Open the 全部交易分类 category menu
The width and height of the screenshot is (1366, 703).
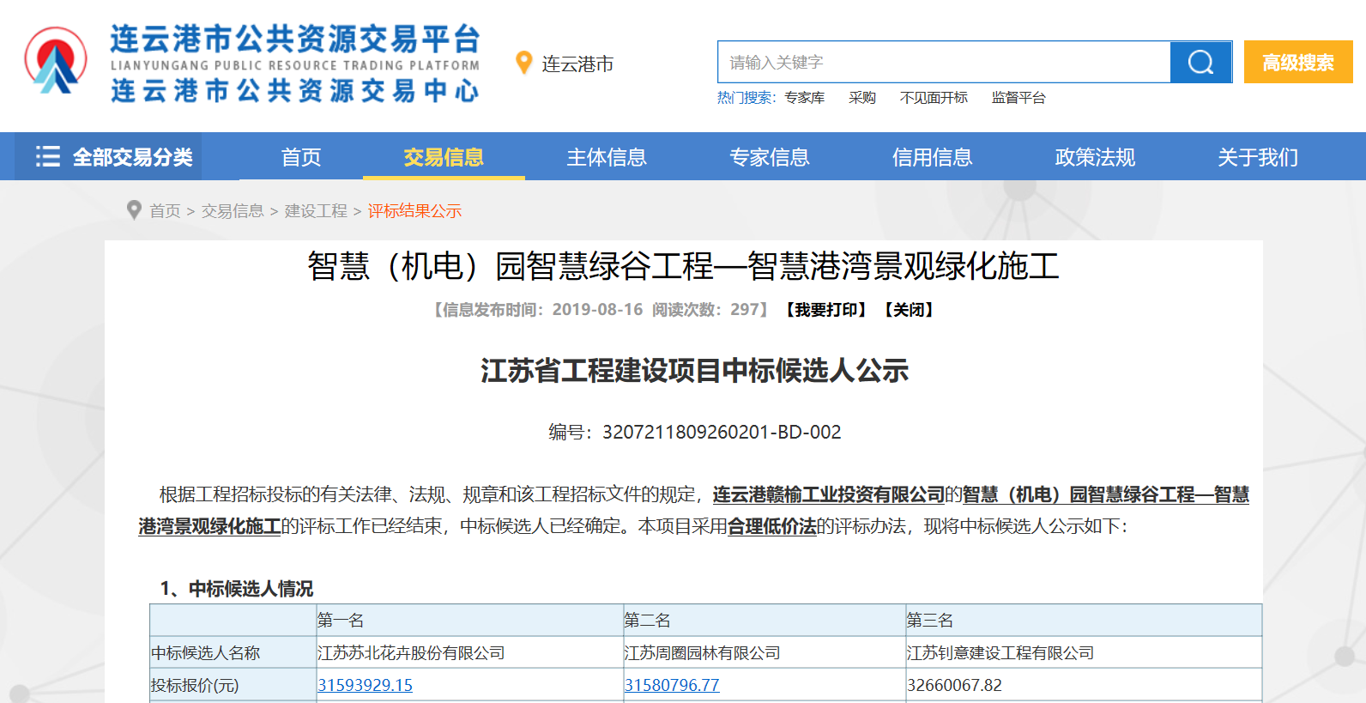click(x=108, y=156)
